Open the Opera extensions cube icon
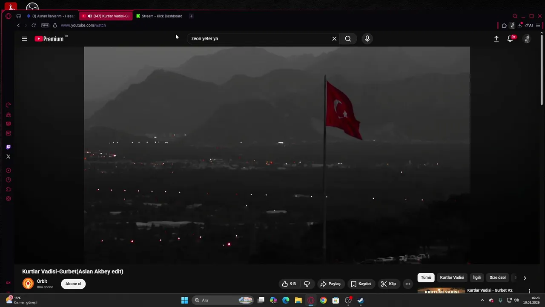Screen dimensions: 545x307 [504, 26]
